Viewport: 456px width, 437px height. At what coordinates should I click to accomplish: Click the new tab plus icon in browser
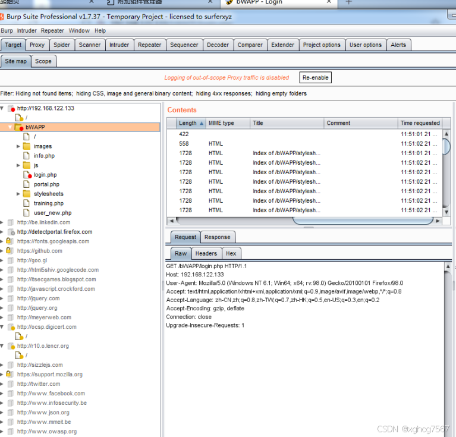coord(349,2)
